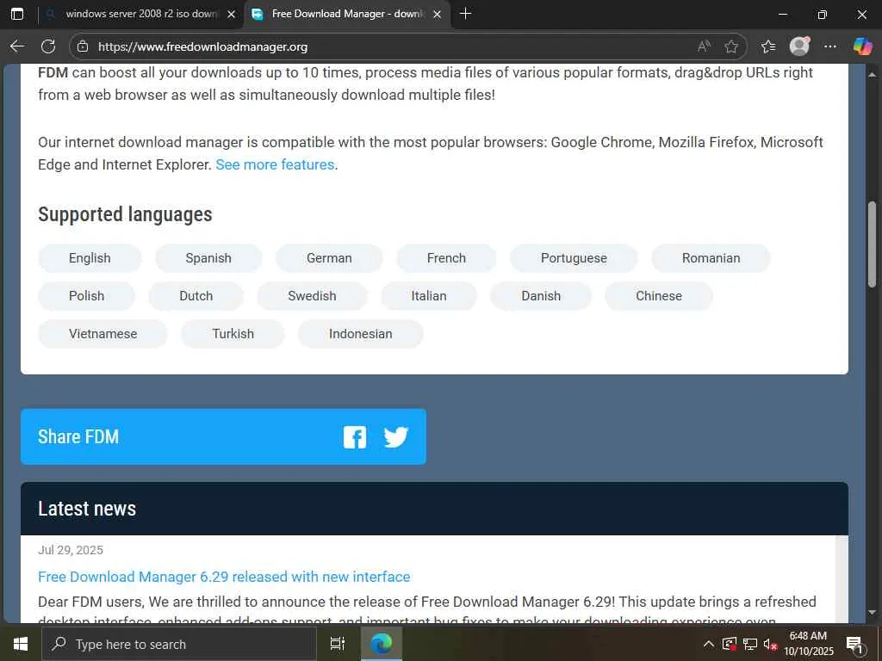Click the scrollbar down arrow
This screenshot has height=661, width=882.
point(872,612)
